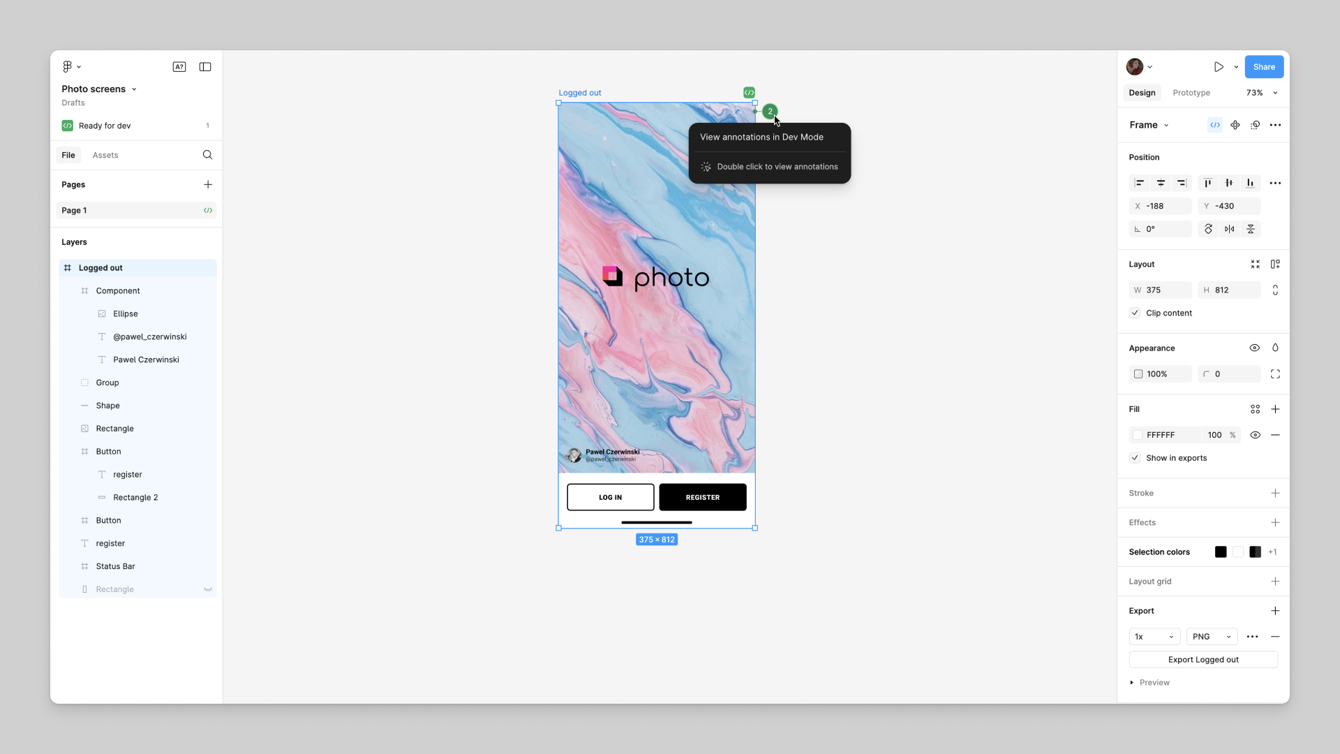Click the fill visibility eye icon
This screenshot has width=1340, height=754.
[x=1254, y=434]
